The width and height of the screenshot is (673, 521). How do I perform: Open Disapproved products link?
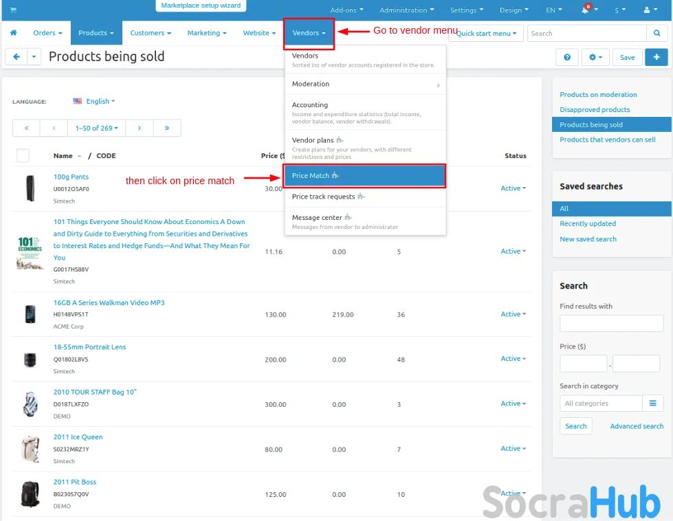click(x=595, y=109)
